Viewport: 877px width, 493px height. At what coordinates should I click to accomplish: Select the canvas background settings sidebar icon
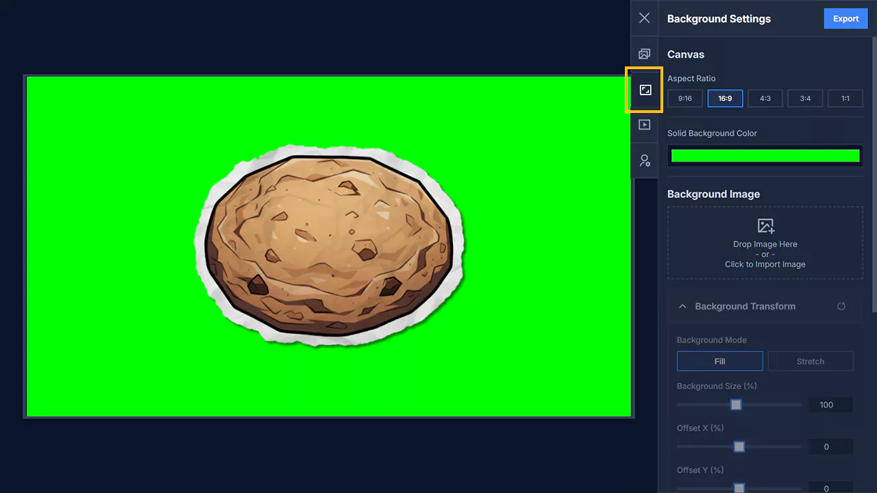(x=645, y=90)
